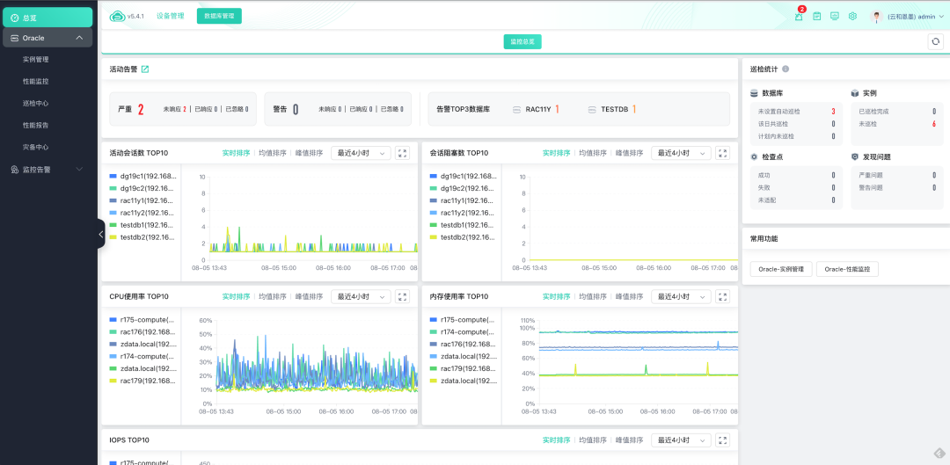Image resolution: width=950 pixels, height=465 pixels.
Task: Click the RAC11Y database icon
Action: tap(517, 110)
